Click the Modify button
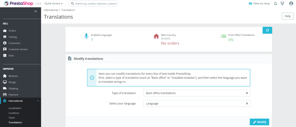This screenshot has width=296, height=127. click(x=259, y=122)
